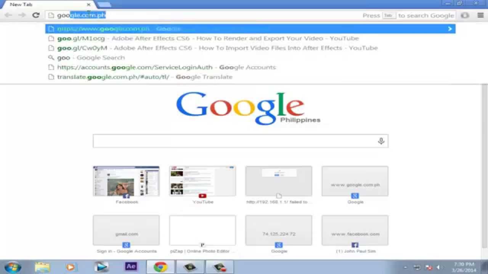488x274 pixels.
Task: Open the gmail.com Sign in thumbnail
Action: pos(126,230)
